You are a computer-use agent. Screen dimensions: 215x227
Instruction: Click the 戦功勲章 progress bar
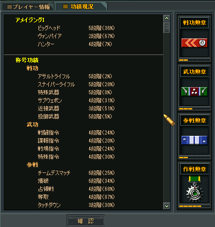[x=194, y=60]
